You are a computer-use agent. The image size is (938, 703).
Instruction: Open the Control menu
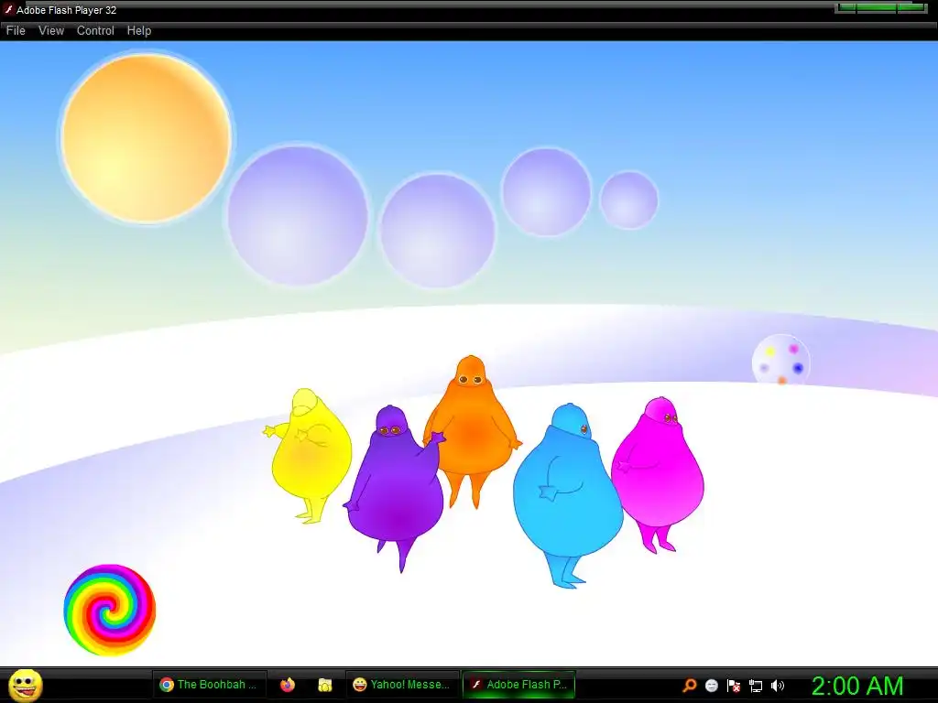95,30
